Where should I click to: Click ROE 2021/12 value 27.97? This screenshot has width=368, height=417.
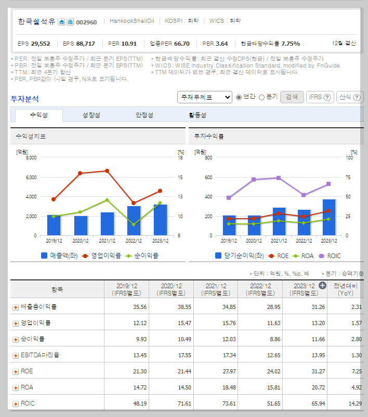pyautogui.click(x=229, y=371)
